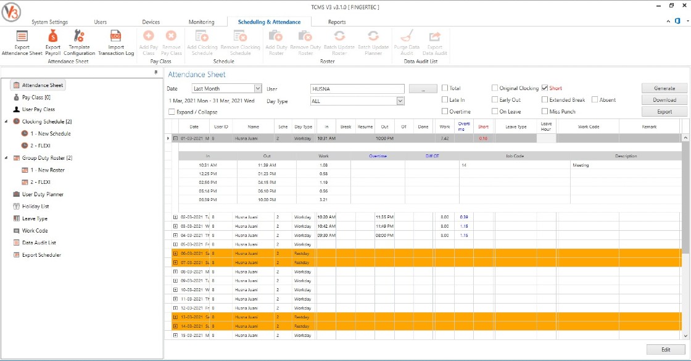Click the Generate button

click(664, 88)
